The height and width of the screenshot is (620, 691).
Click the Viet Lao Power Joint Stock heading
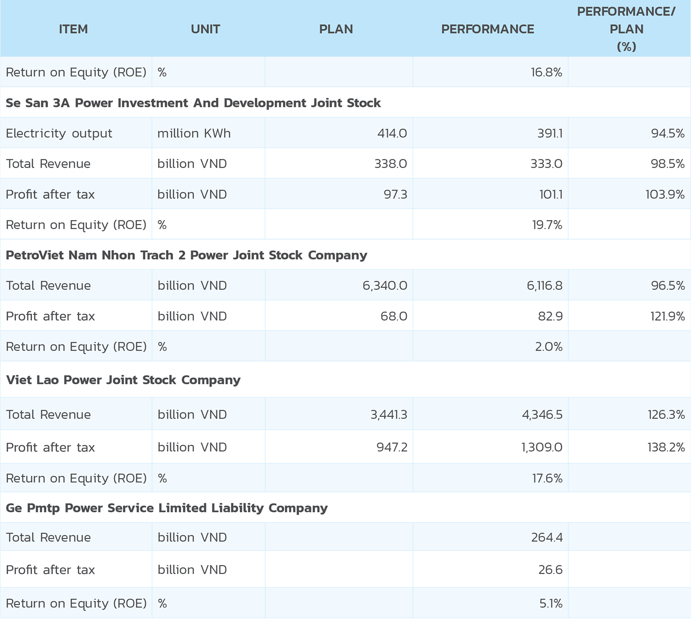tap(123, 380)
